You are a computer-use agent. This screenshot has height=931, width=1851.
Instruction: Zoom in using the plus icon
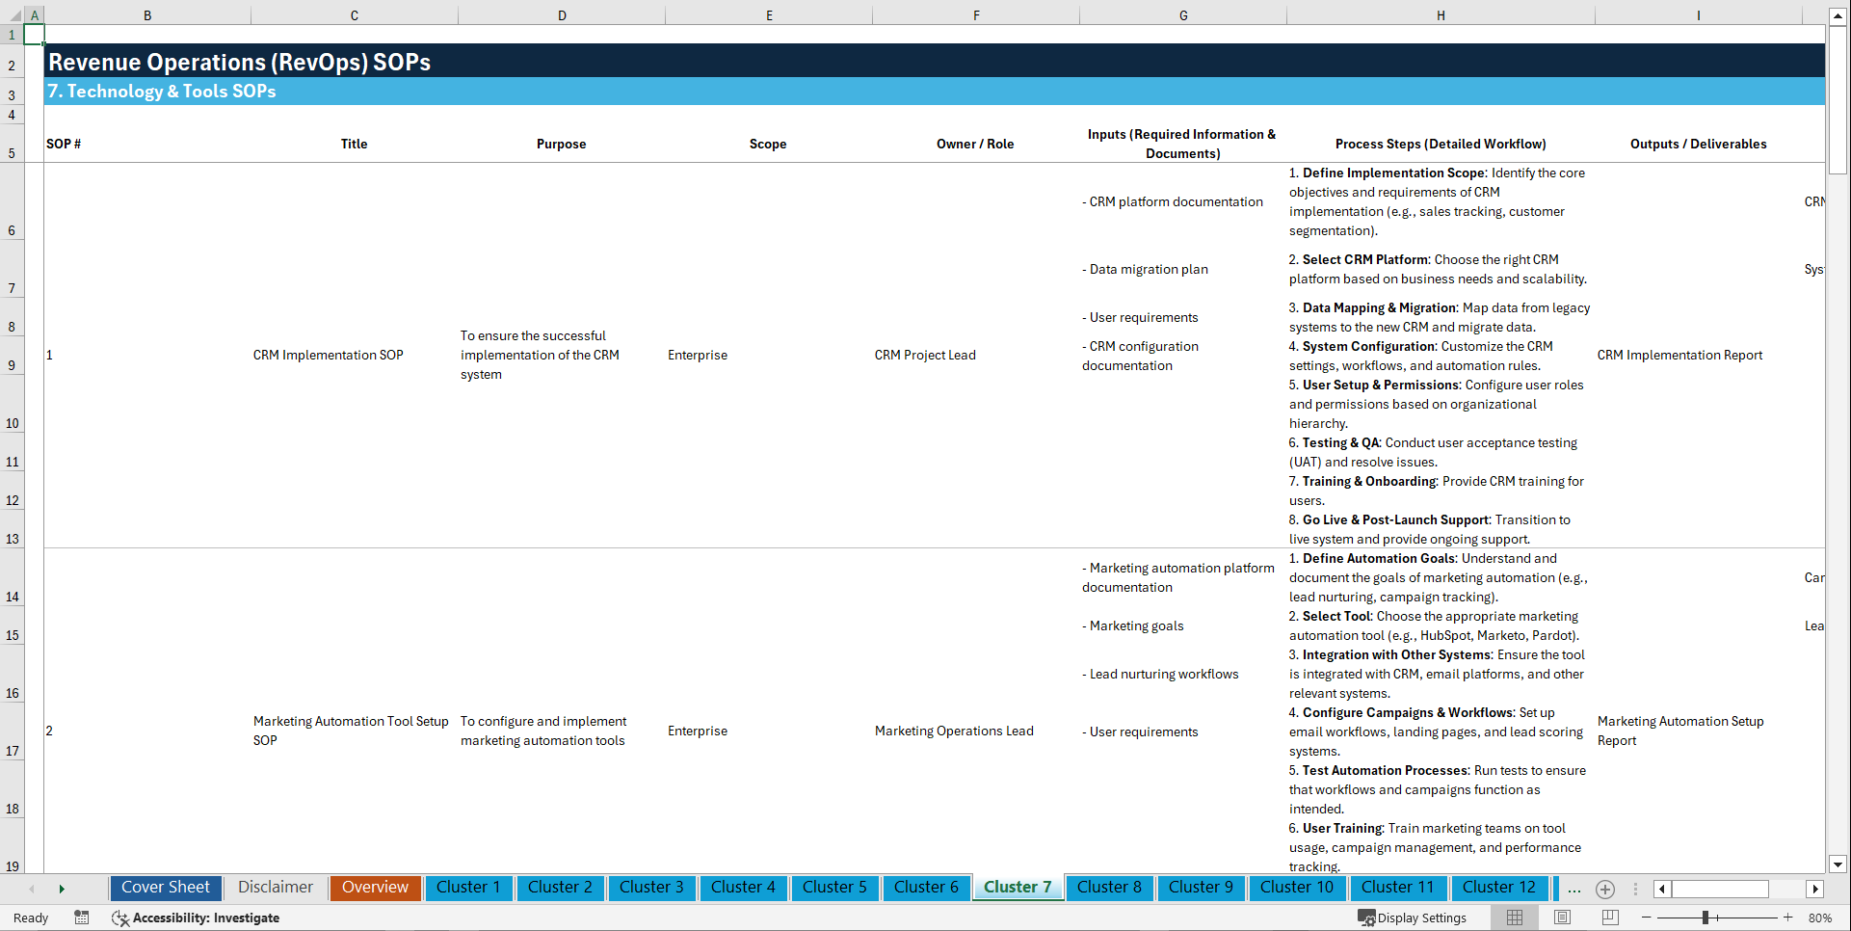(x=1790, y=918)
